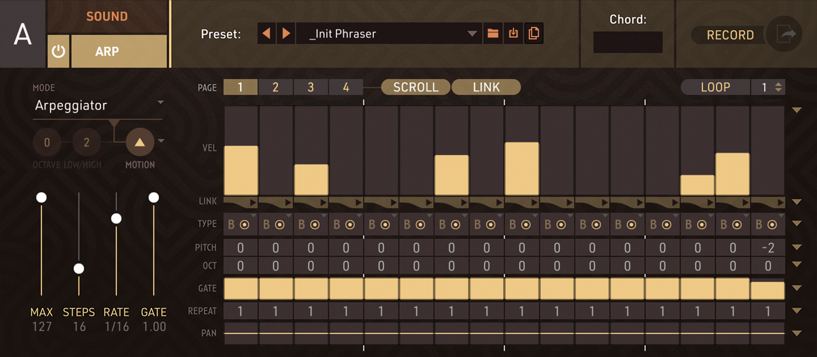
Task: Click the type circle icon of step 5
Action: tap(385, 225)
